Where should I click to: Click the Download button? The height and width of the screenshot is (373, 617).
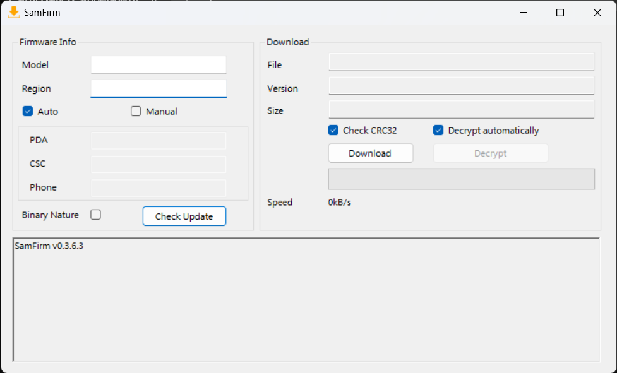pyautogui.click(x=371, y=153)
